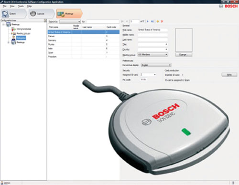Select Meeting groups in the tree
The width and height of the screenshot is (239, 185).
(23, 33)
